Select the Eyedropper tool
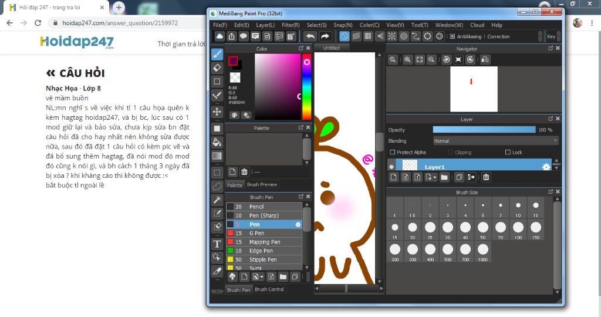Image resolution: width=601 pixels, height=317 pixels. pos(217,271)
